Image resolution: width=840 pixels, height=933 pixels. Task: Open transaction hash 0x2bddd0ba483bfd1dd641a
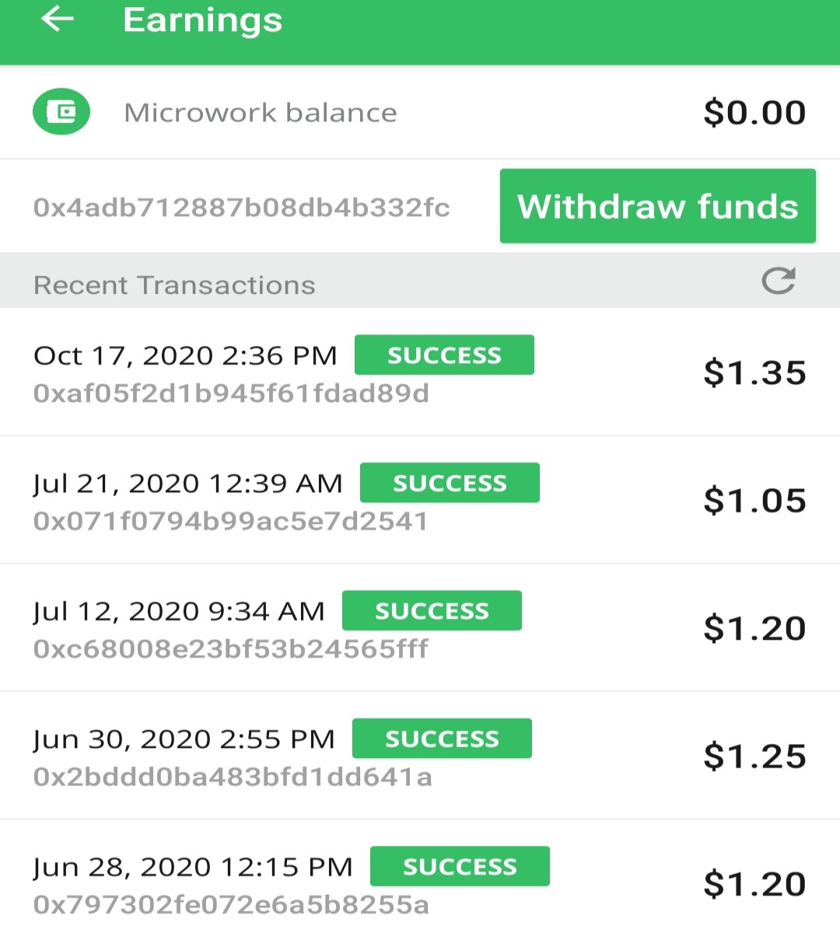pyautogui.click(x=233, y=777)
